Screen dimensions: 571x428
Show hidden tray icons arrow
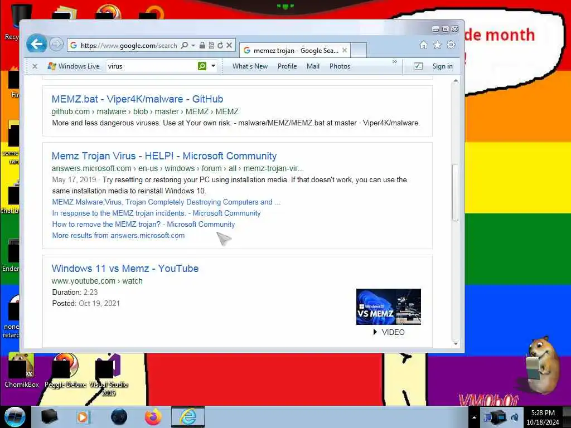[474, 417]
